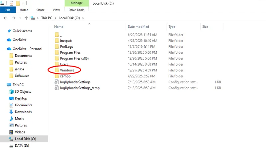Click the Quick access star icon

click(9, 31)
